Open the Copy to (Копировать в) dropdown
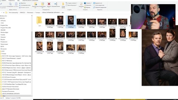This screenshot has width=178, height=100. click(43, 7)
